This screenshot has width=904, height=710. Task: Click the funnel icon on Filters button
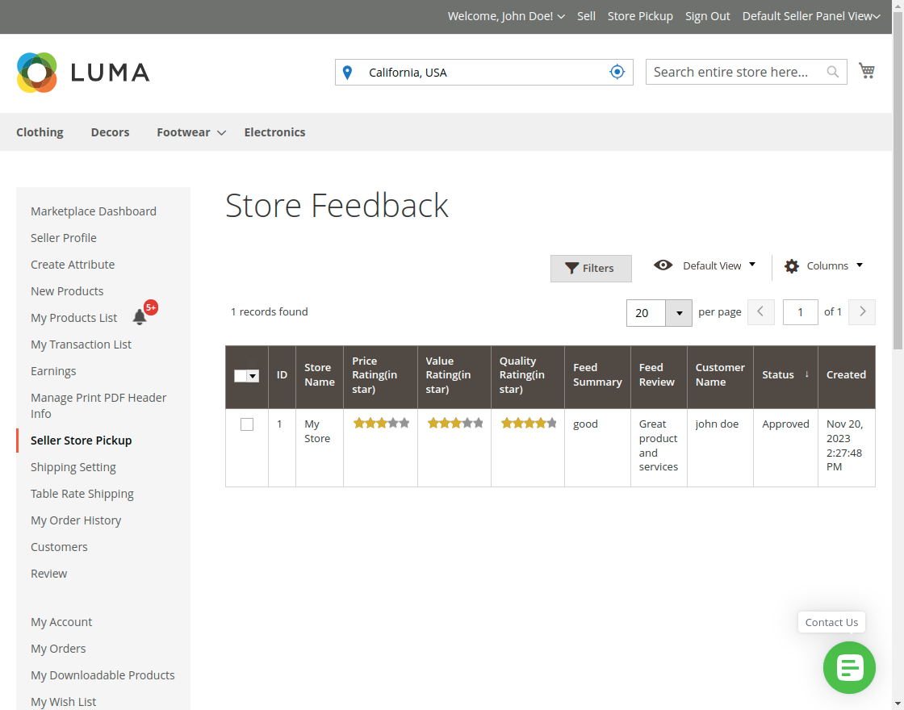pos(571,268)
